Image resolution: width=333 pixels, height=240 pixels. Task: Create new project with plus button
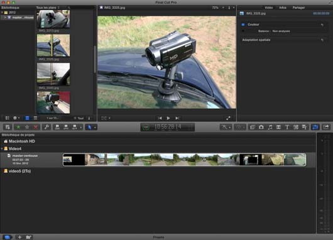coord(19,237)
